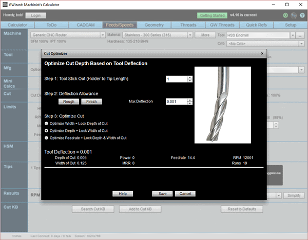Open the Setup tab
308x240 pixels.
pos(291,25)
